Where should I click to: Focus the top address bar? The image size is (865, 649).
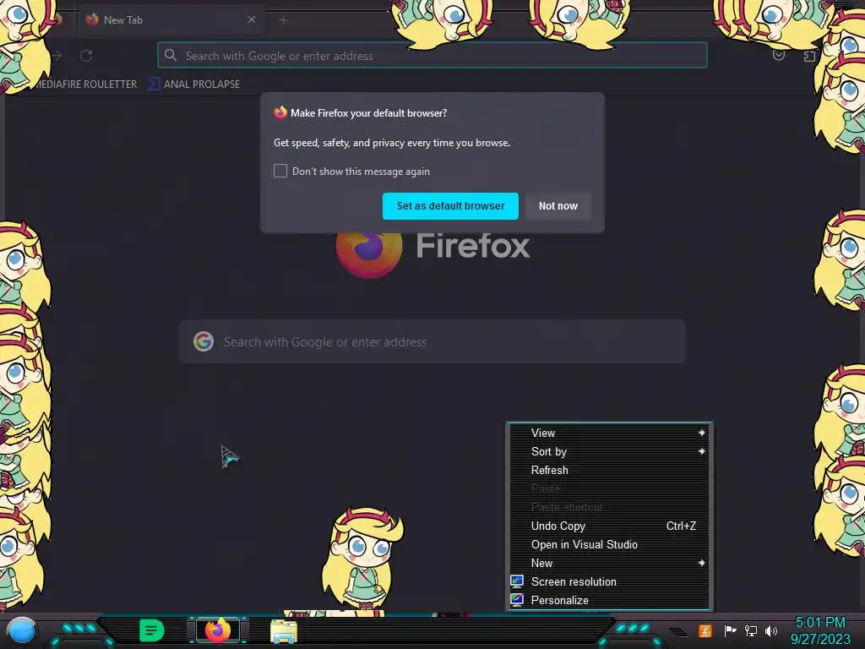pos(432,55)
